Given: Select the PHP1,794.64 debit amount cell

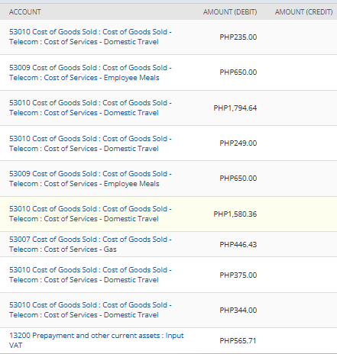Looking at the screenshot, I should coord(235,108).
